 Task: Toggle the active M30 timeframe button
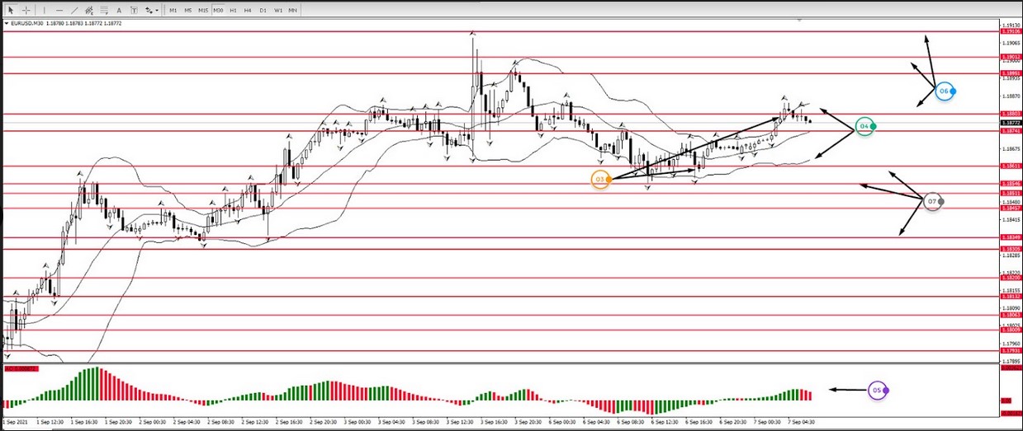click(x=218, y=10)
